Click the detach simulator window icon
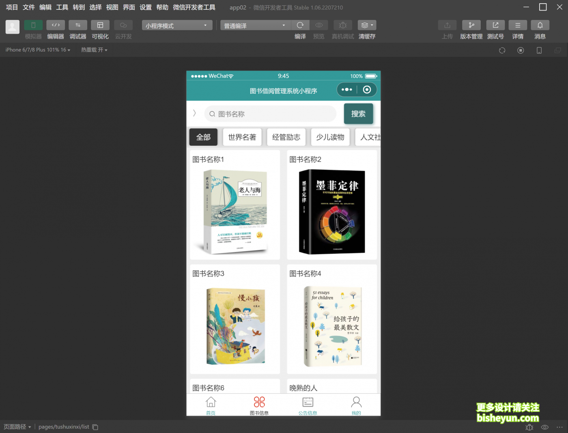The width and height of the screenshot is (568, 433). coord(558,50)
